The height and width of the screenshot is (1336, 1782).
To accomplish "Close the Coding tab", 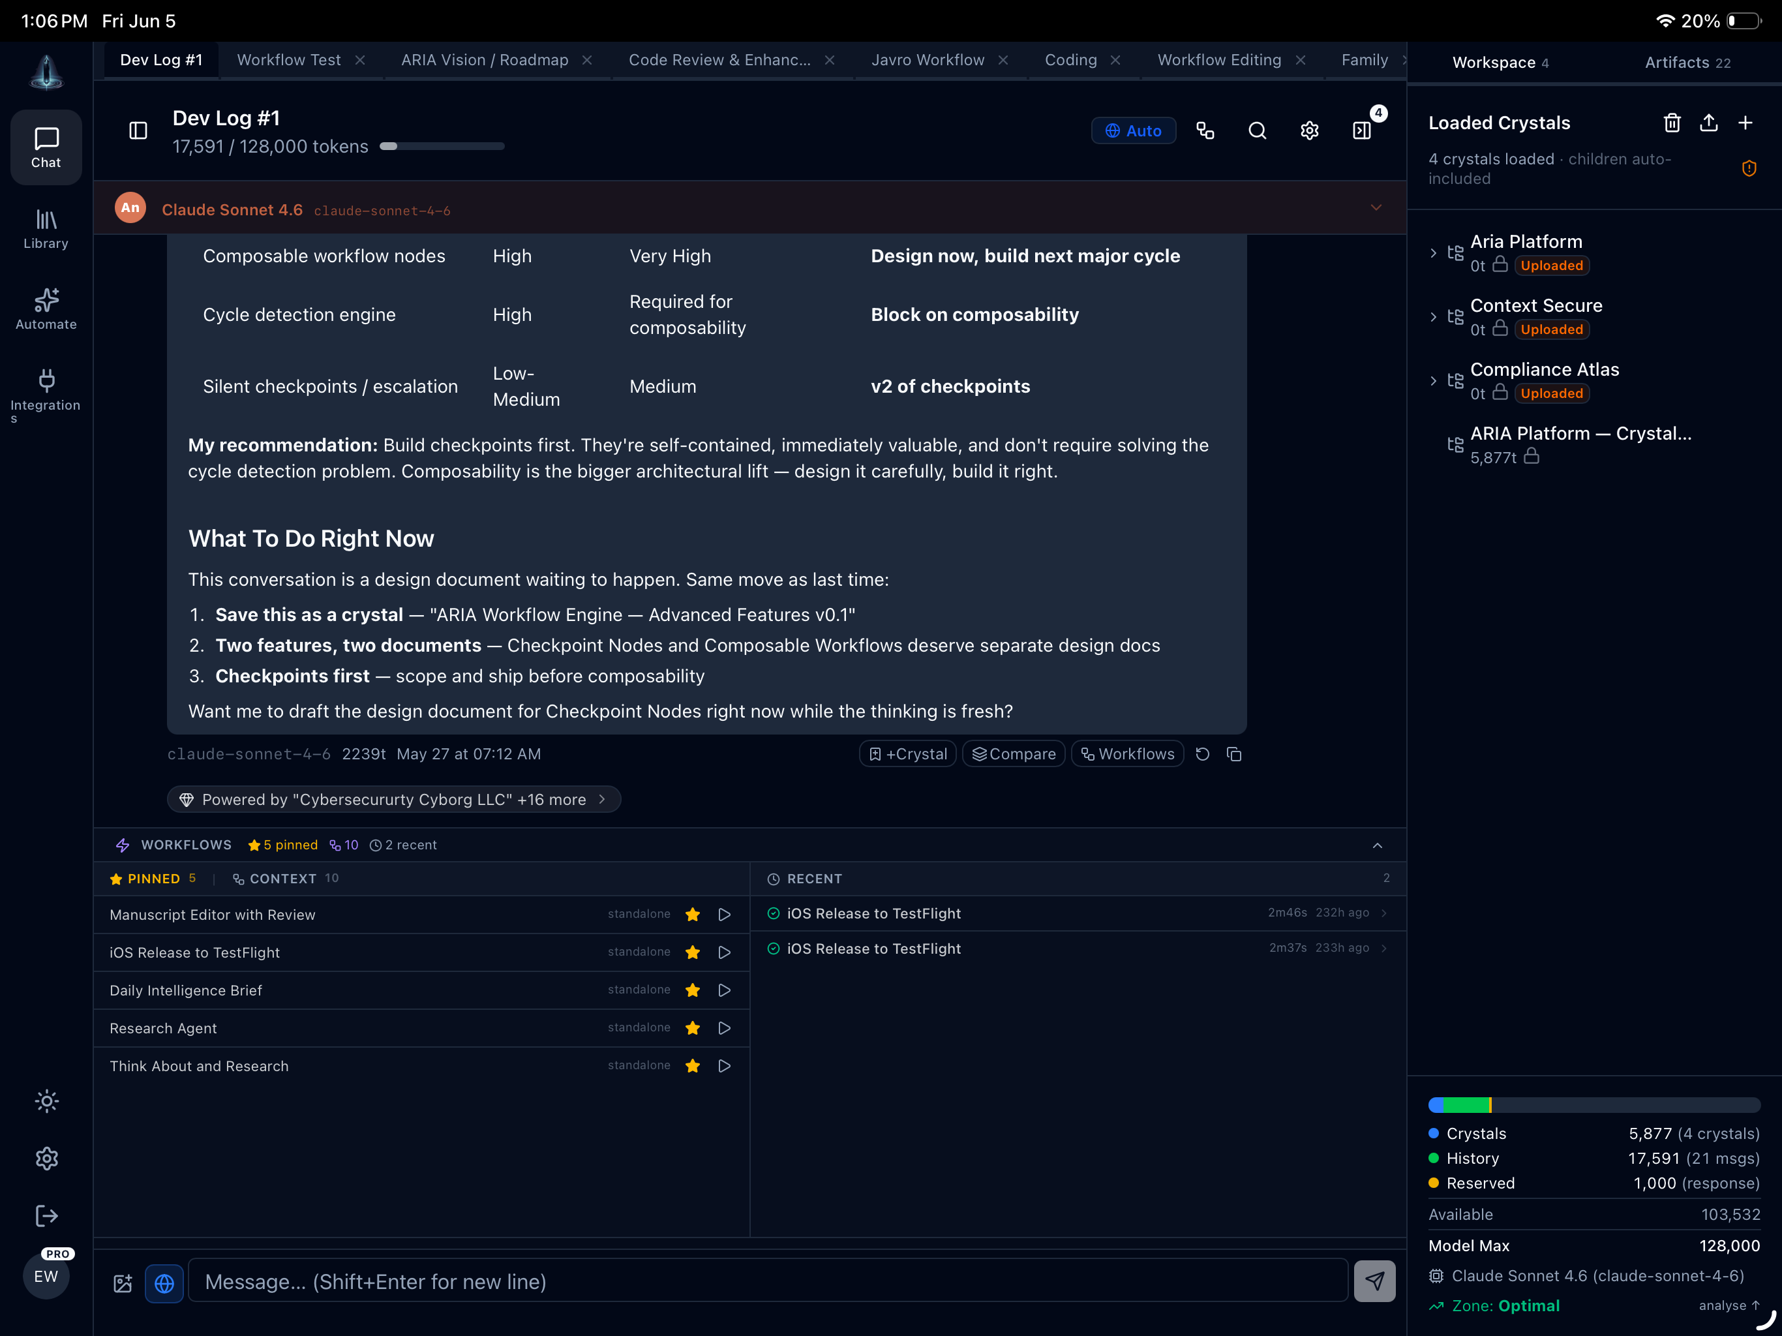I will [x=1115, y=61].
